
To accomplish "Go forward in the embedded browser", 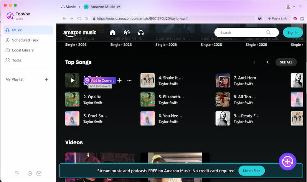I will pyautogui.click(x=72, y=18).
